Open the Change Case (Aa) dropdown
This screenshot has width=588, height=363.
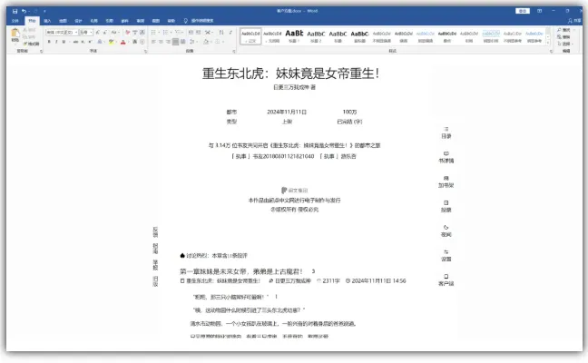pos(114,33)
